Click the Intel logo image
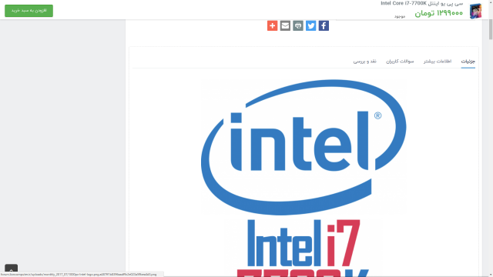This screenshot has height=277, width=493. click(304, 147)
